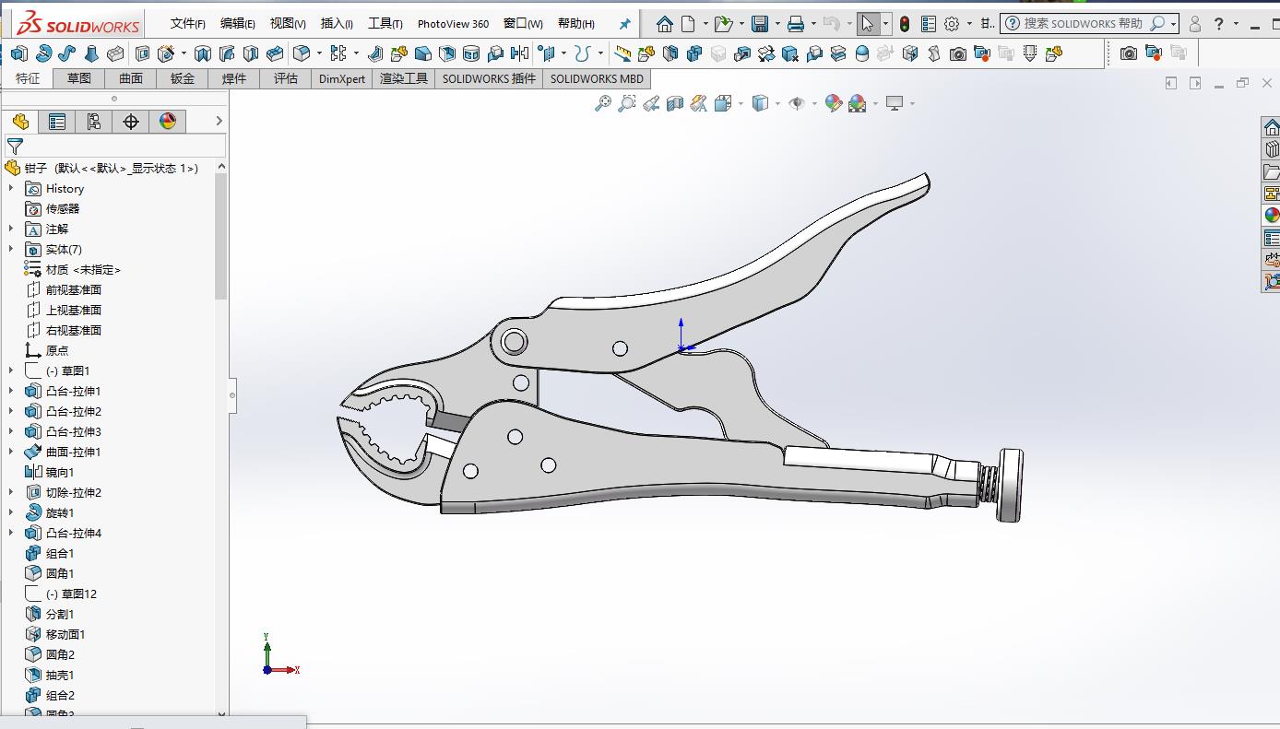
Task: Switch to the SOLIDWORKS MBD tab
Action: 597,78
